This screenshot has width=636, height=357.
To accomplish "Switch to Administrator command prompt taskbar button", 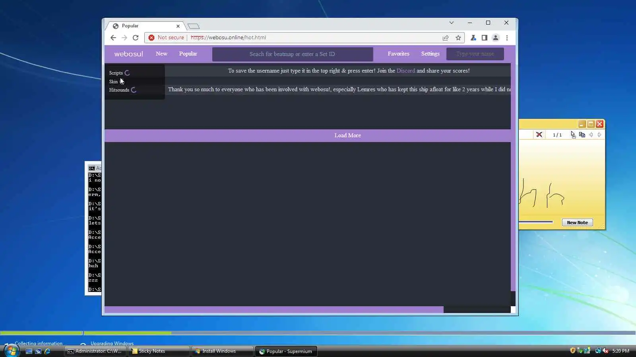I will 95,351.
